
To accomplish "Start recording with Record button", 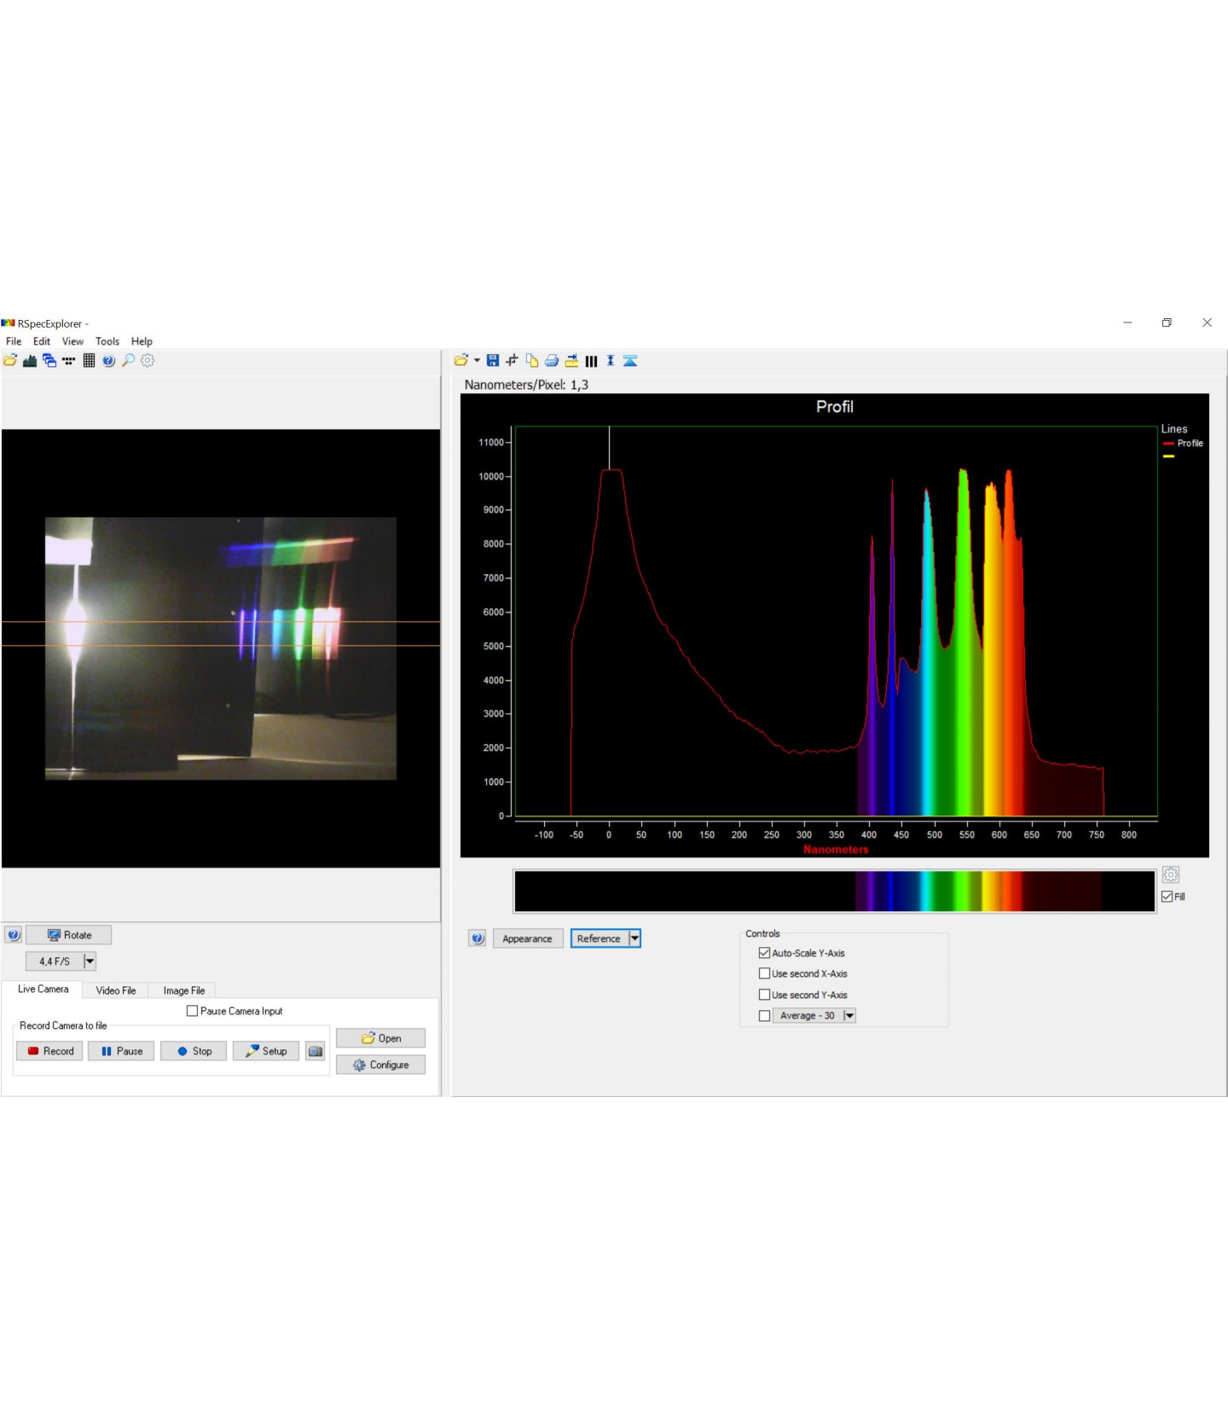I will tap(49, 1051).
